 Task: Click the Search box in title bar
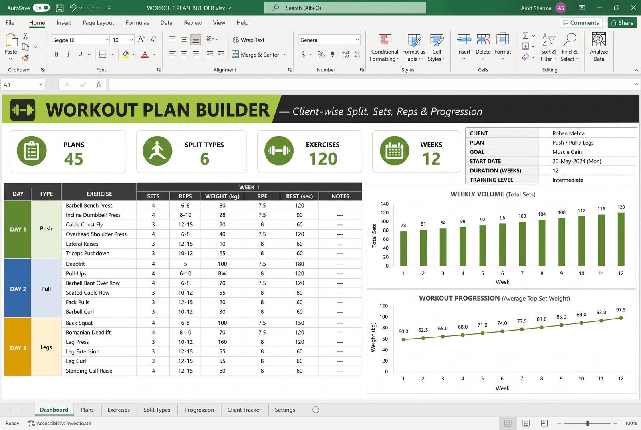(x=345, y=8)
